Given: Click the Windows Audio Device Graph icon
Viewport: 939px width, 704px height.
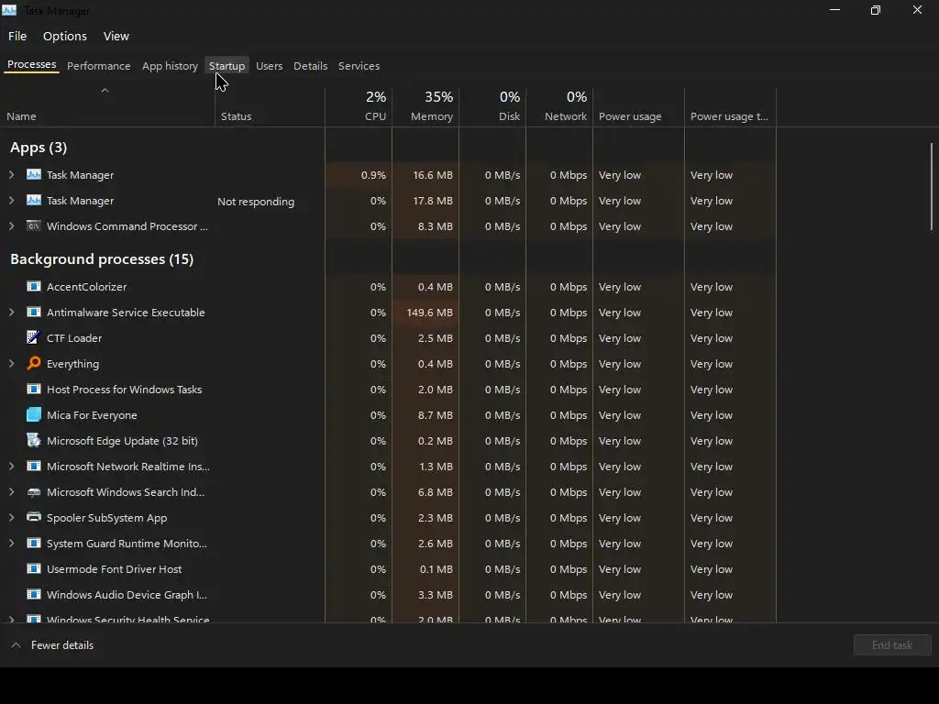Looking at the screenshot, I should (x=34, y=594).
